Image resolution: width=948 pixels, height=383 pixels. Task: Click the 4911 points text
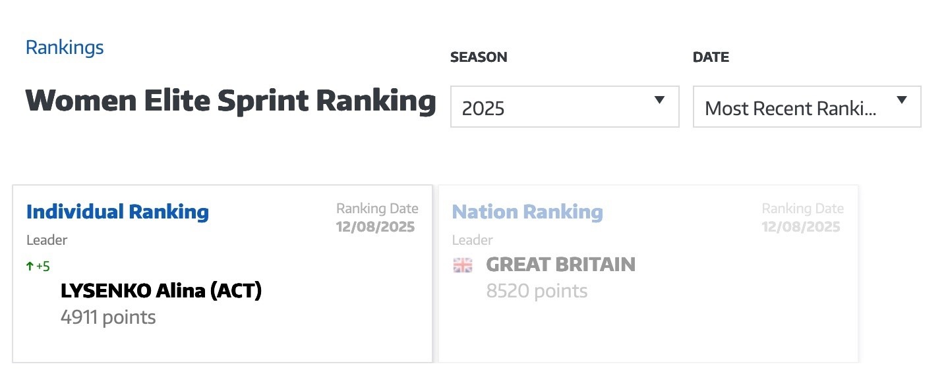tap(108, 318)
